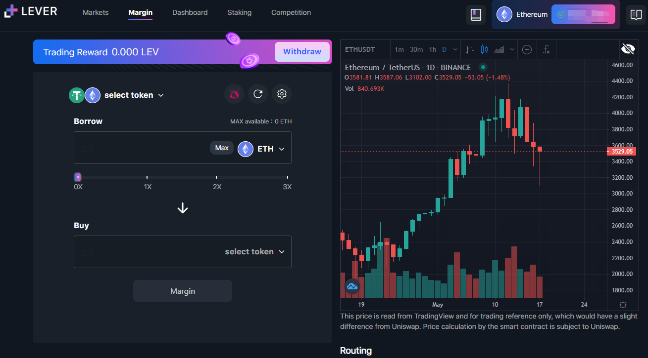The width and height of the screenshot is (648, 358).
Task: Go to the Markets tab
Action: coord(96,12)
